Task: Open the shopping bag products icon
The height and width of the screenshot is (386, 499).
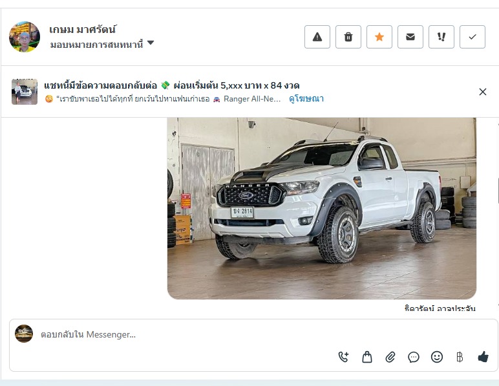Action: (x=367, y=357)
